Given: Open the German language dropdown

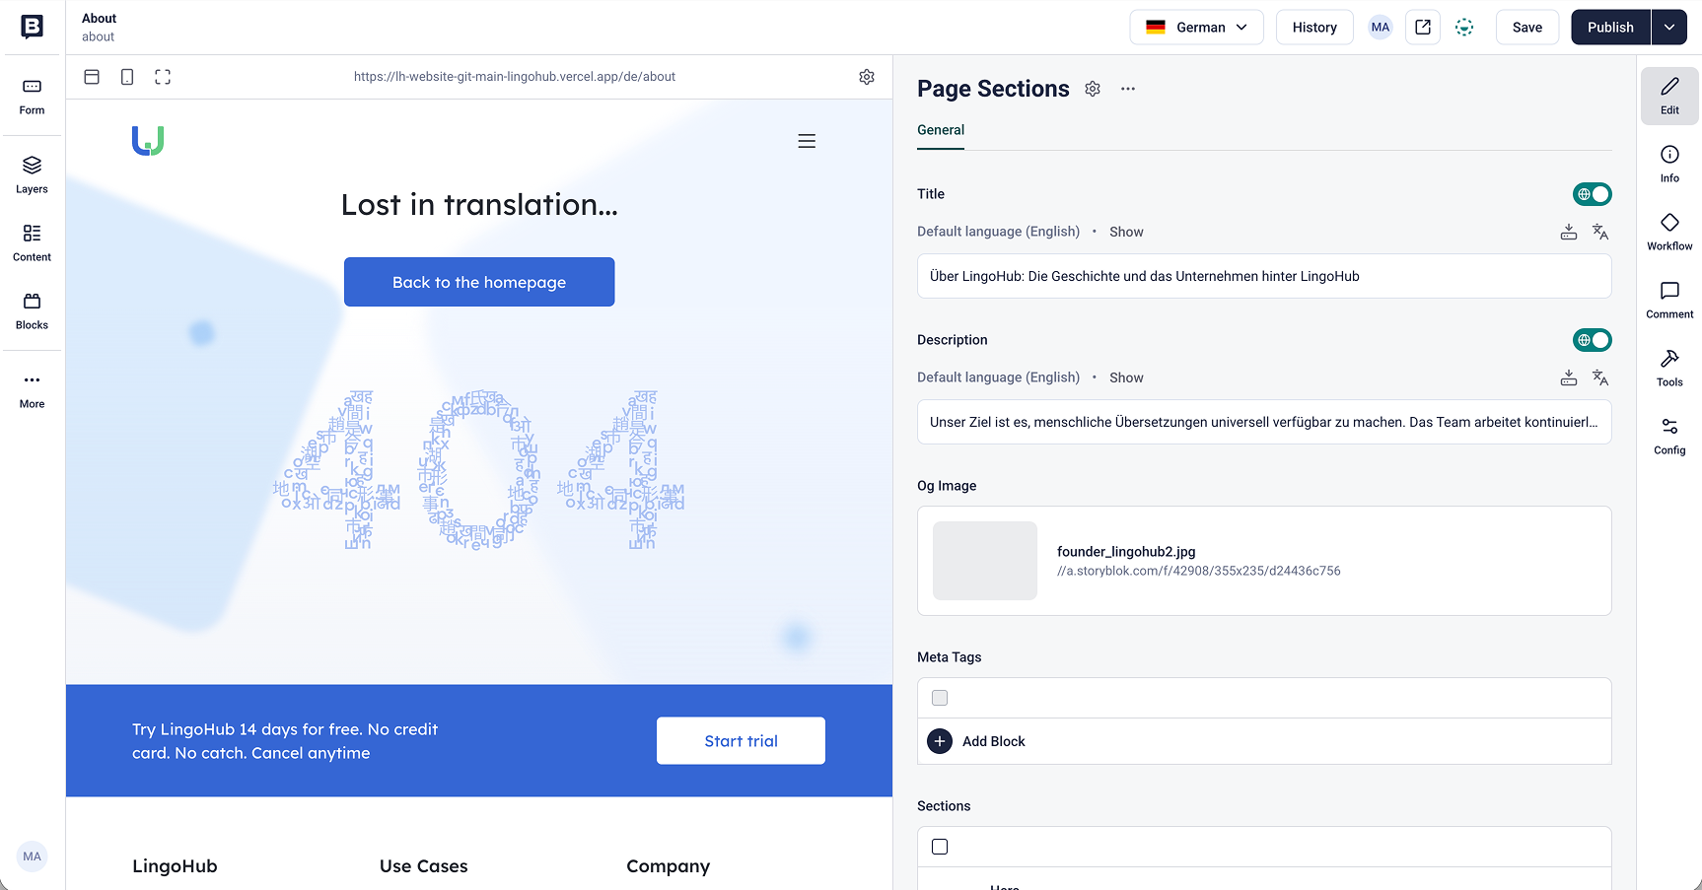Looking at the screenshot, I should [x=1196, y=28].
